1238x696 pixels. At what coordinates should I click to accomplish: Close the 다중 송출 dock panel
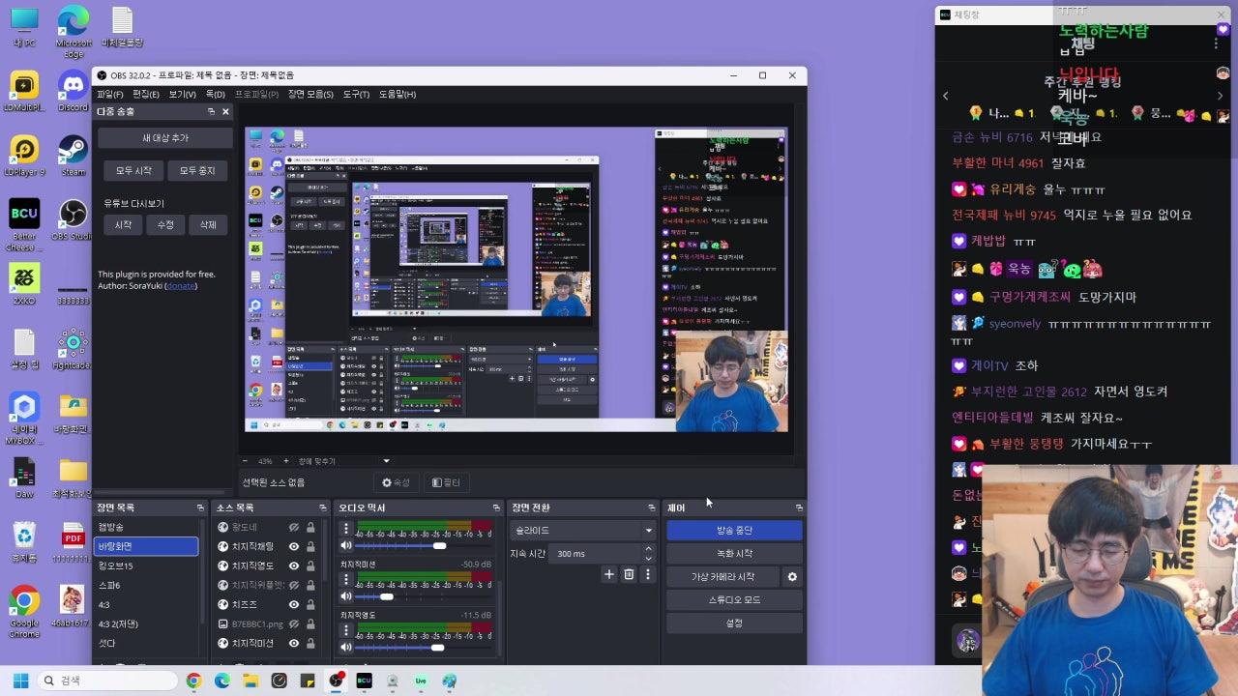click(226, 112)
